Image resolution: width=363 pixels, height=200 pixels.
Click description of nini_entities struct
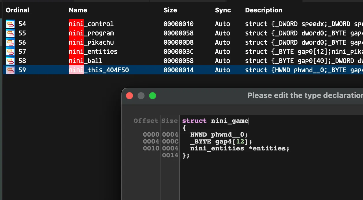click(304, 52)
